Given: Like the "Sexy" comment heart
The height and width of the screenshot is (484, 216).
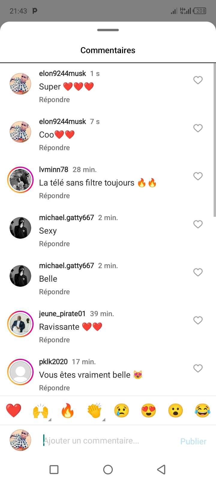Looking at the screenshot, I should [198, 224].
